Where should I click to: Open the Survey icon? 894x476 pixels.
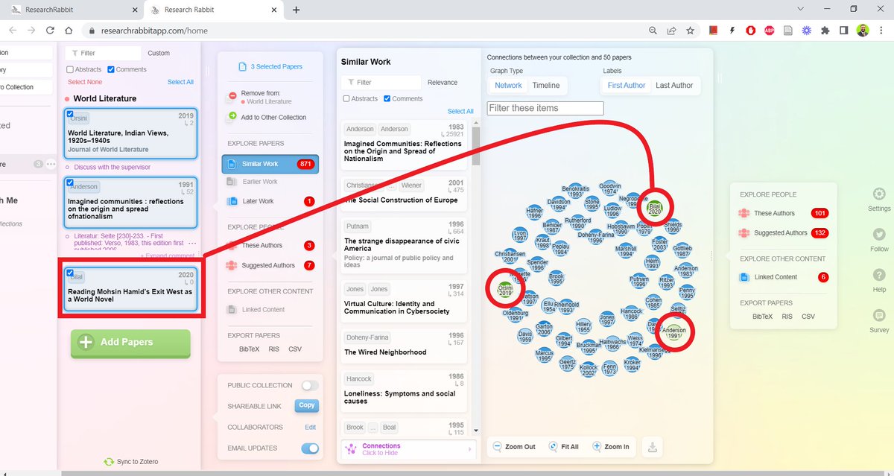tap(879, 314)
